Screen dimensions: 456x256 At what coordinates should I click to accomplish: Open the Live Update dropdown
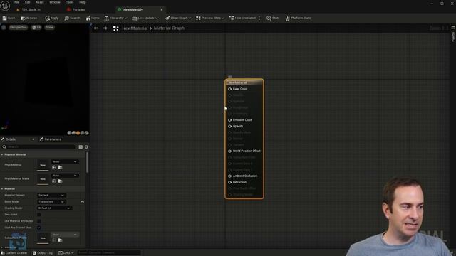(145, 18)
